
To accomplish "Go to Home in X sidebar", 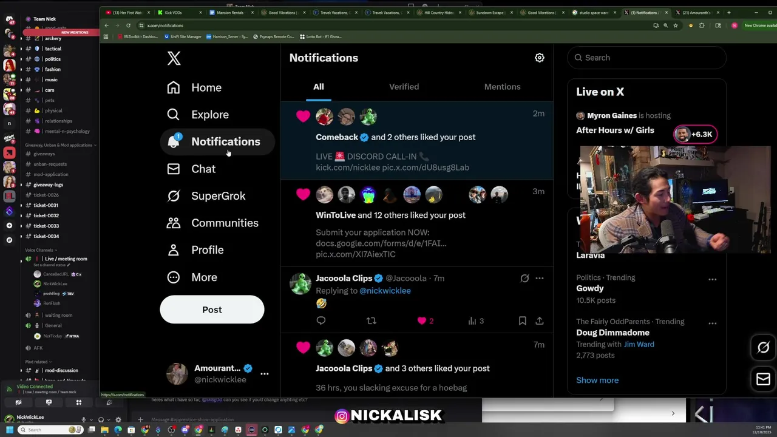I will point(194,87).
